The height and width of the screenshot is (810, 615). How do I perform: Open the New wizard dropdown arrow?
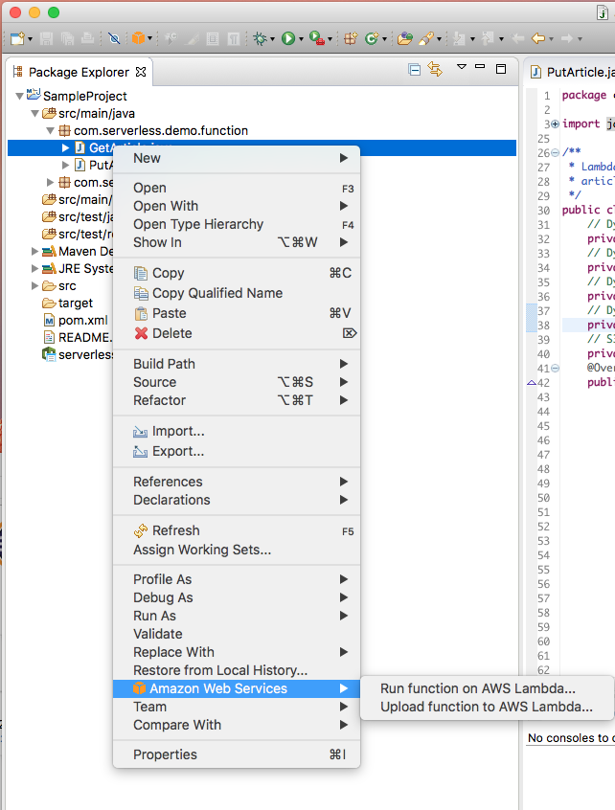click(30, 39)
